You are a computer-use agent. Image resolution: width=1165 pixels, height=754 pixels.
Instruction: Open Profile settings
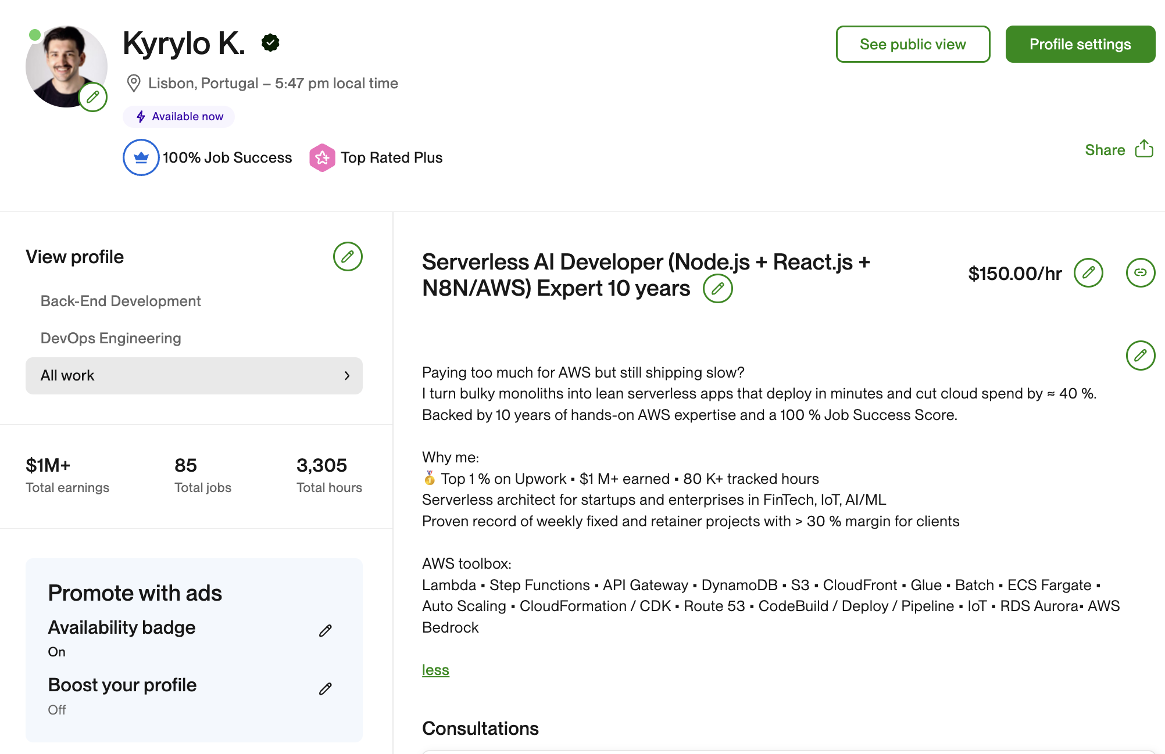1080,44
